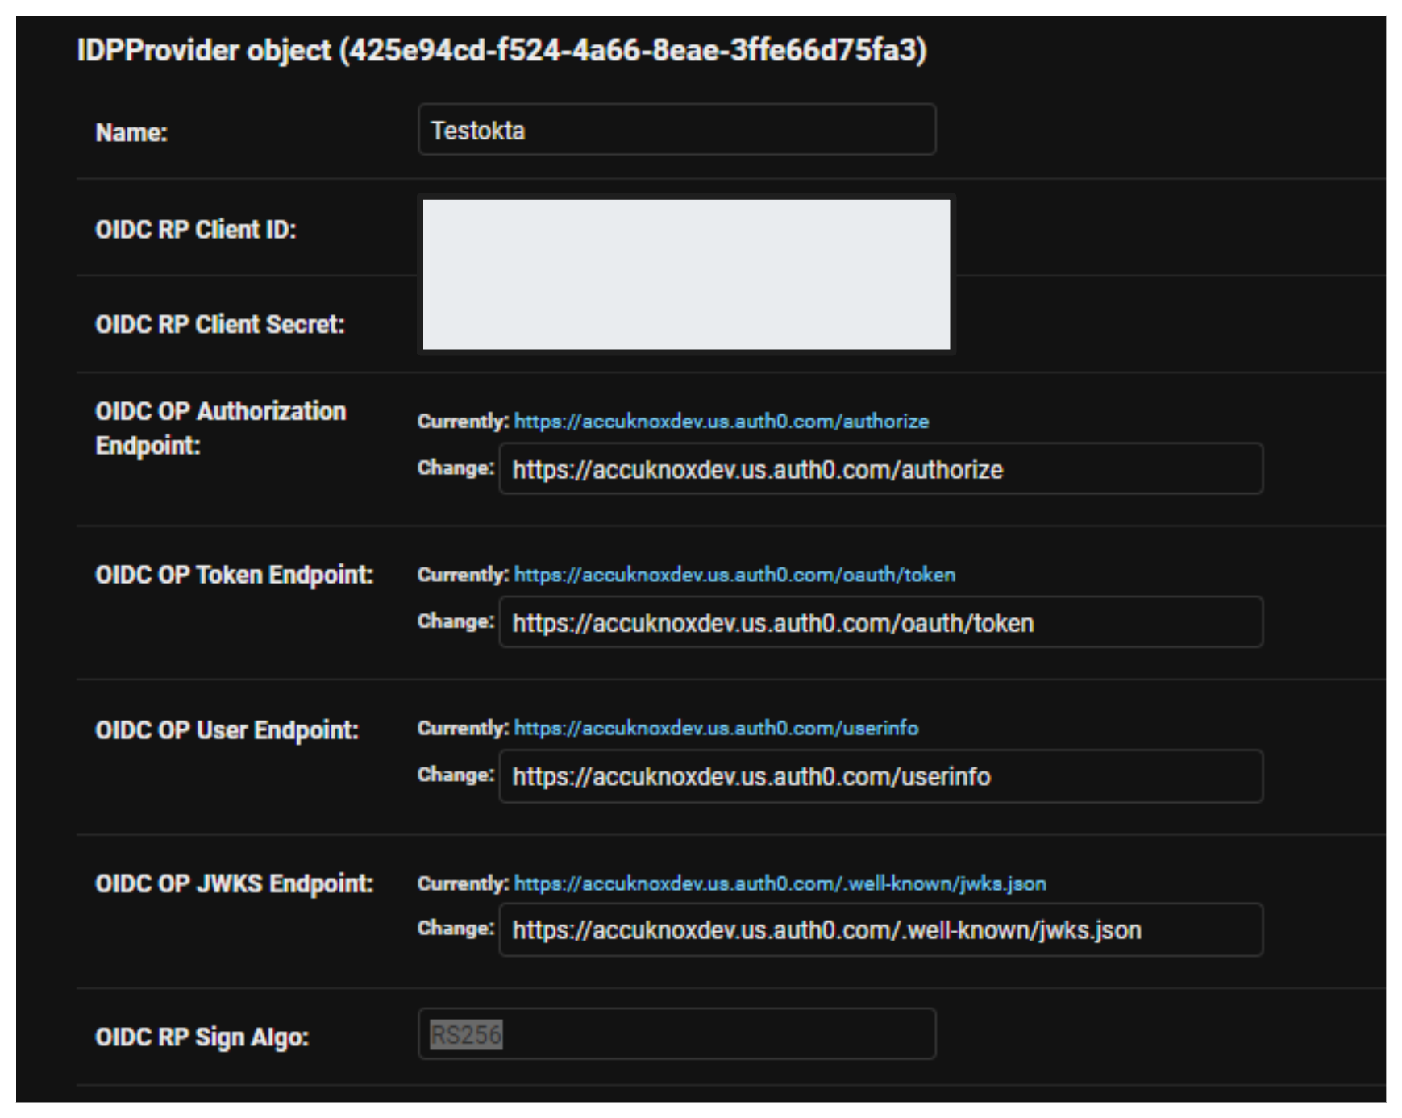
Task: Click the Name input field containing Testokta
Action: (676, 130)
